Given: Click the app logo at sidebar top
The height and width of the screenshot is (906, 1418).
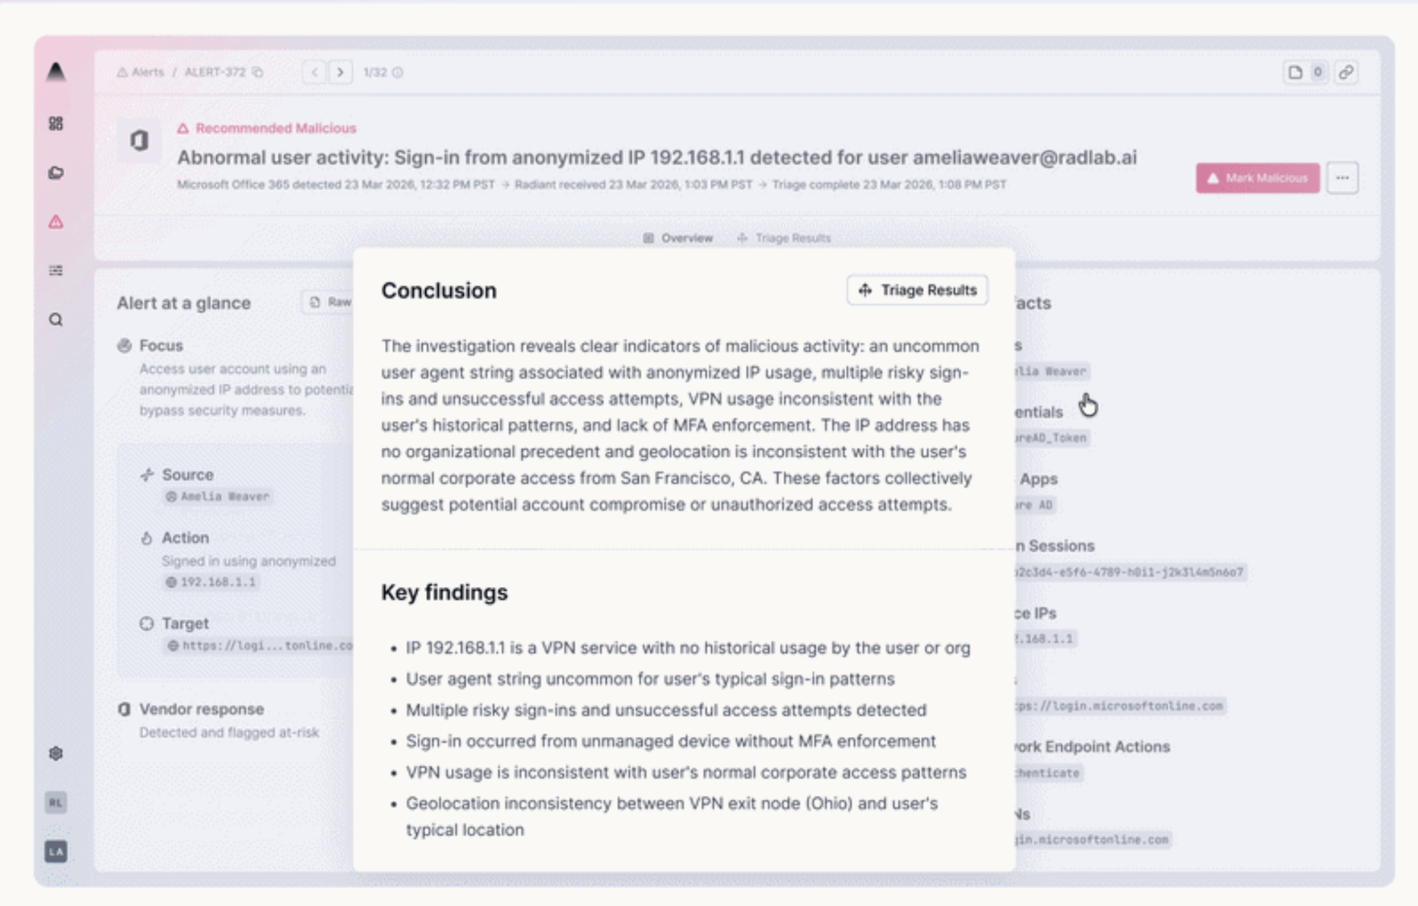Looking at the screenshot, I should (x=56, y=72).
